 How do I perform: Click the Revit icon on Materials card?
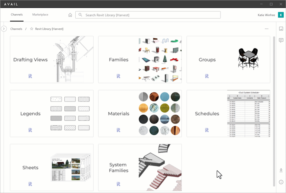tap(119, 130)
